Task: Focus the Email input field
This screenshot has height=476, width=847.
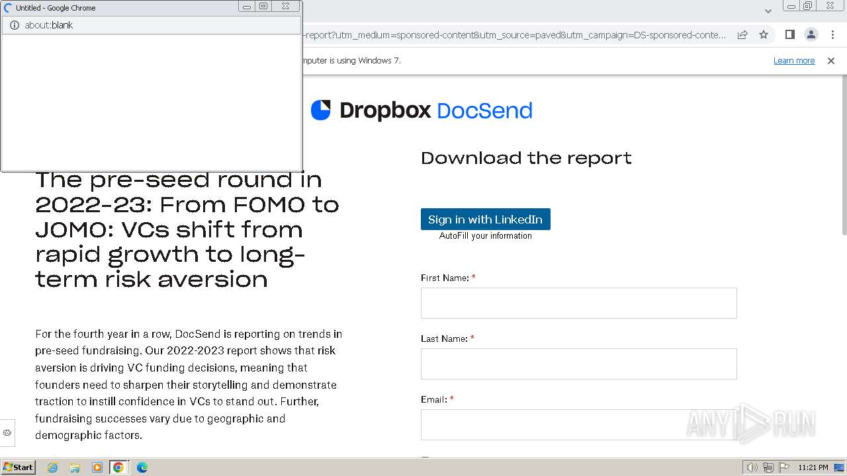Action: [x=578, y=424]
